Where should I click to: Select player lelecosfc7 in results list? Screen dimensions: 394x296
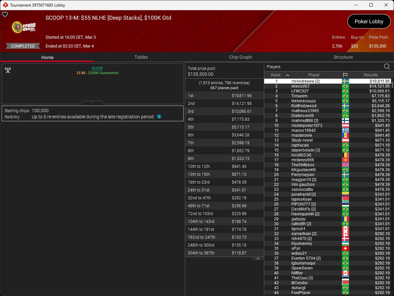click(x=300, y=86)
